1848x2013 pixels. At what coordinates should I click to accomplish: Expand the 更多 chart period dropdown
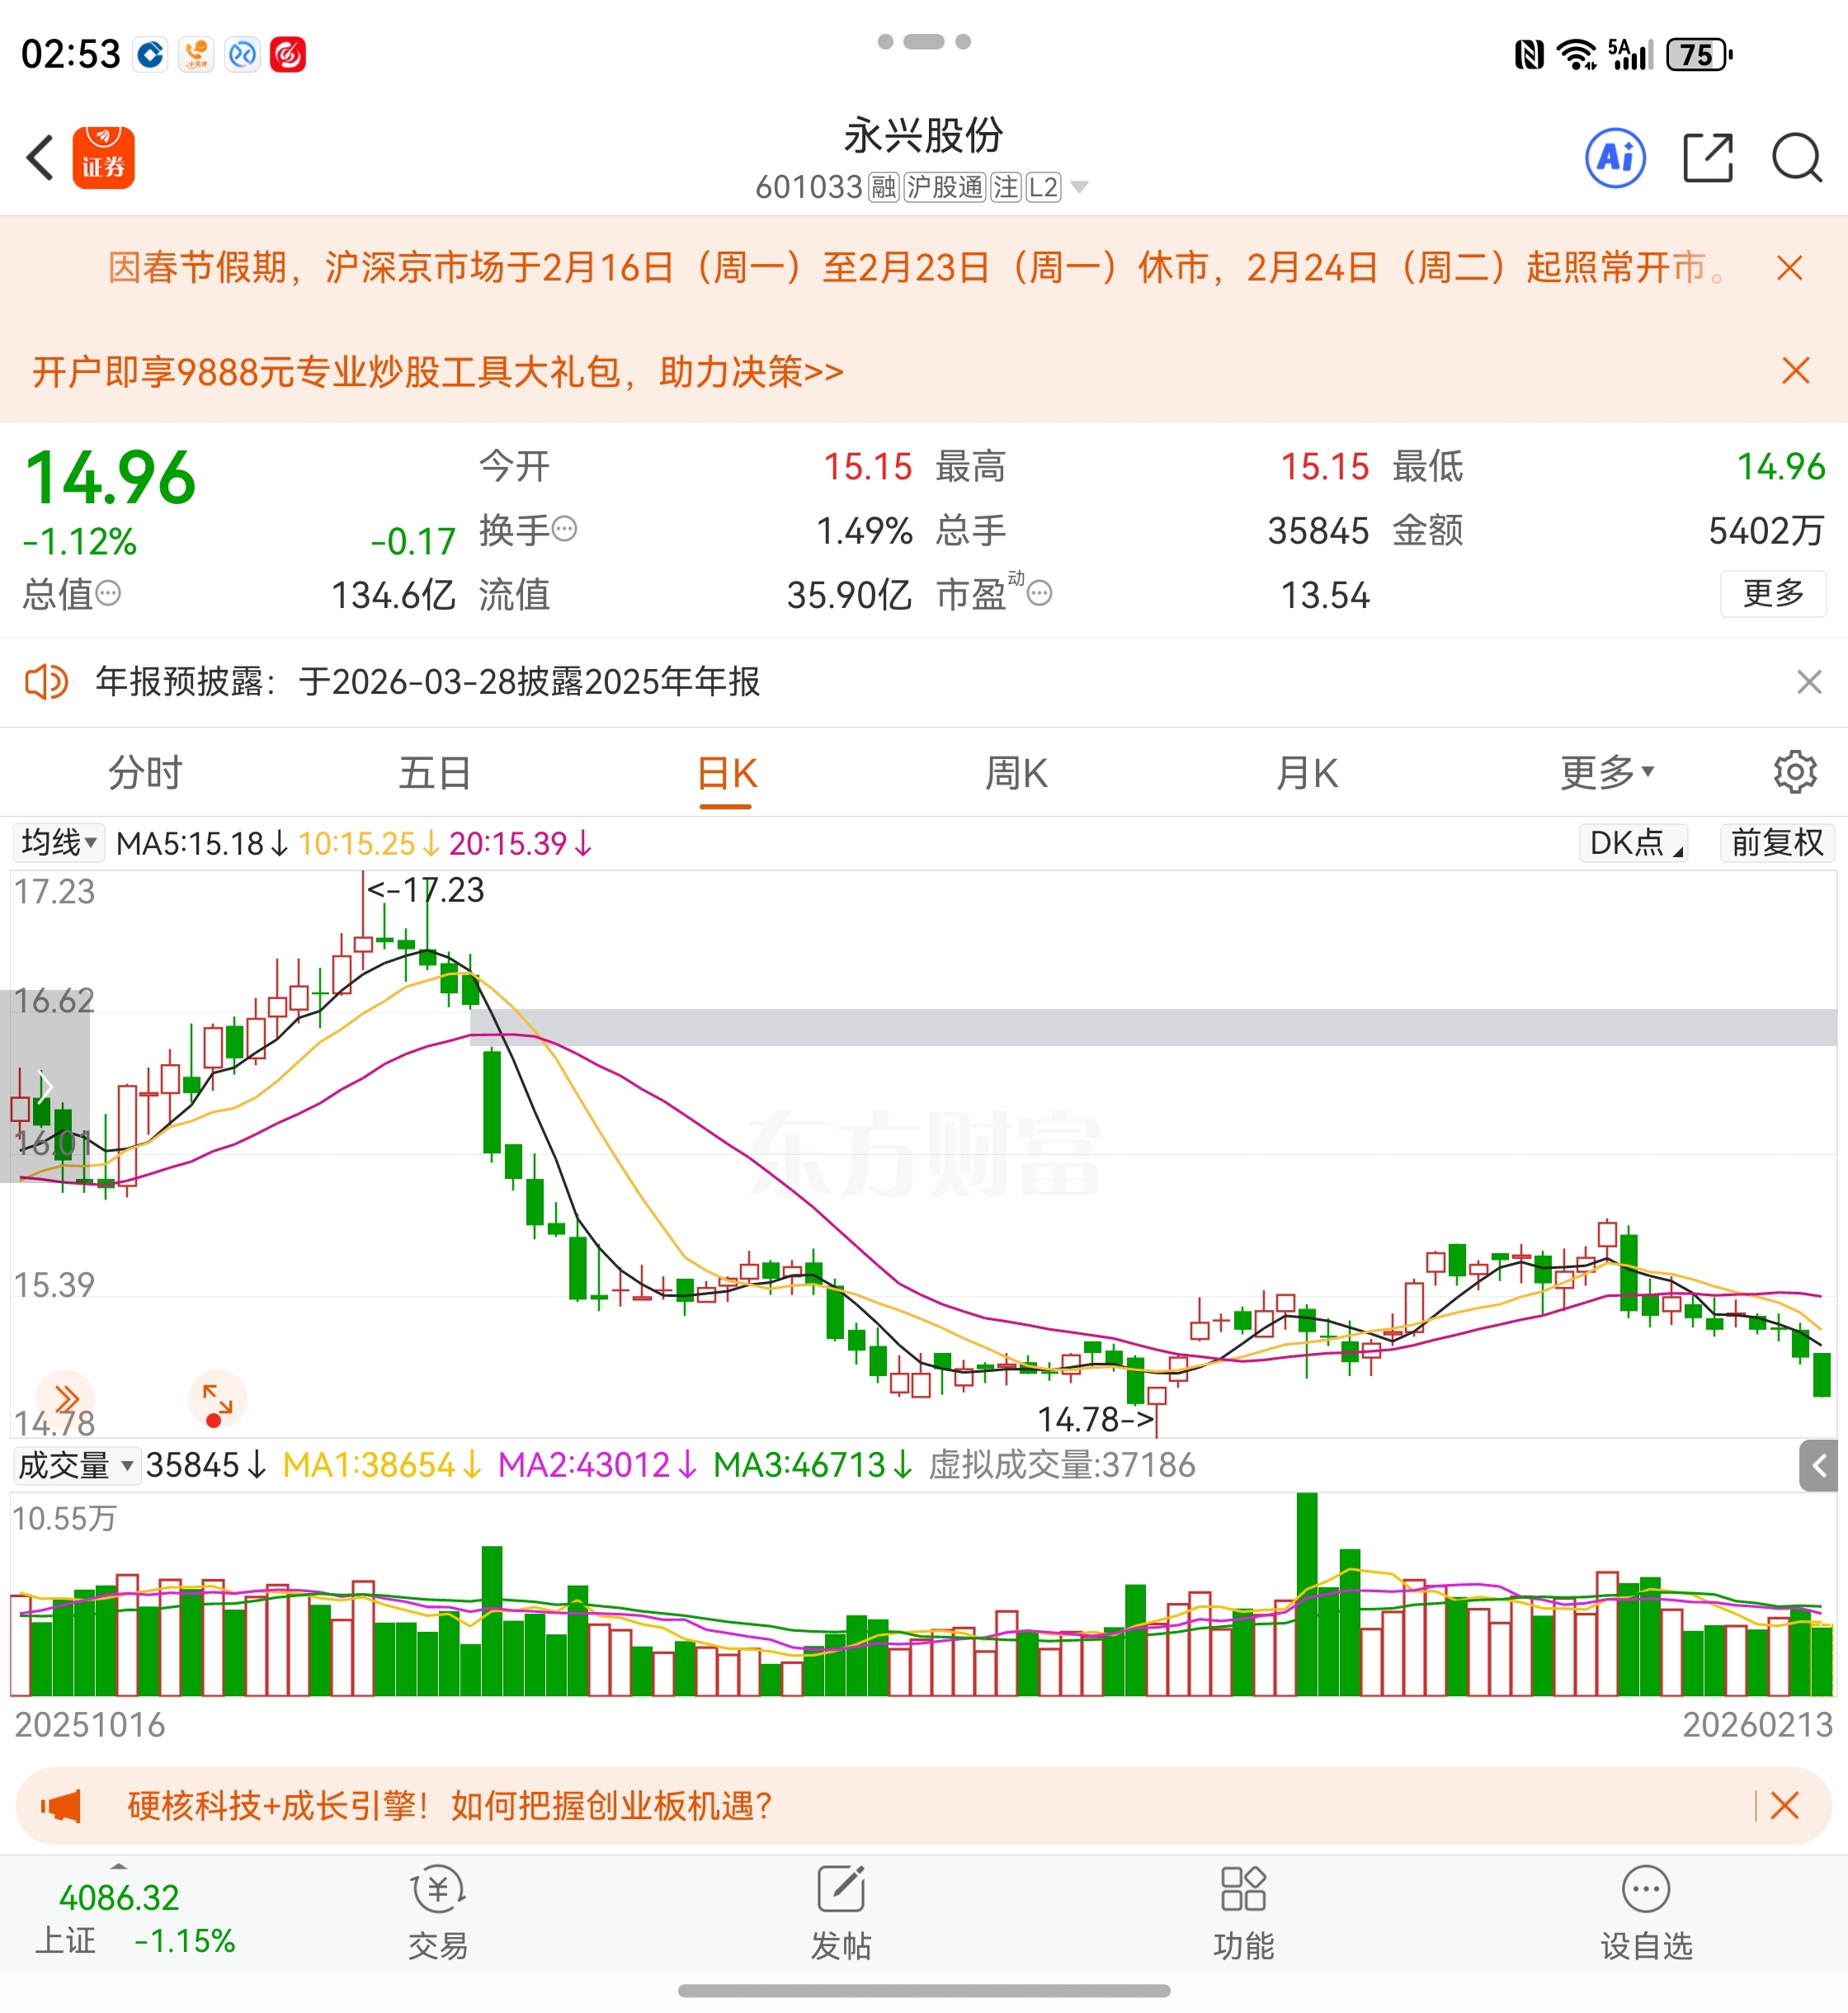pyautogui.click(x=1606, y=772)
